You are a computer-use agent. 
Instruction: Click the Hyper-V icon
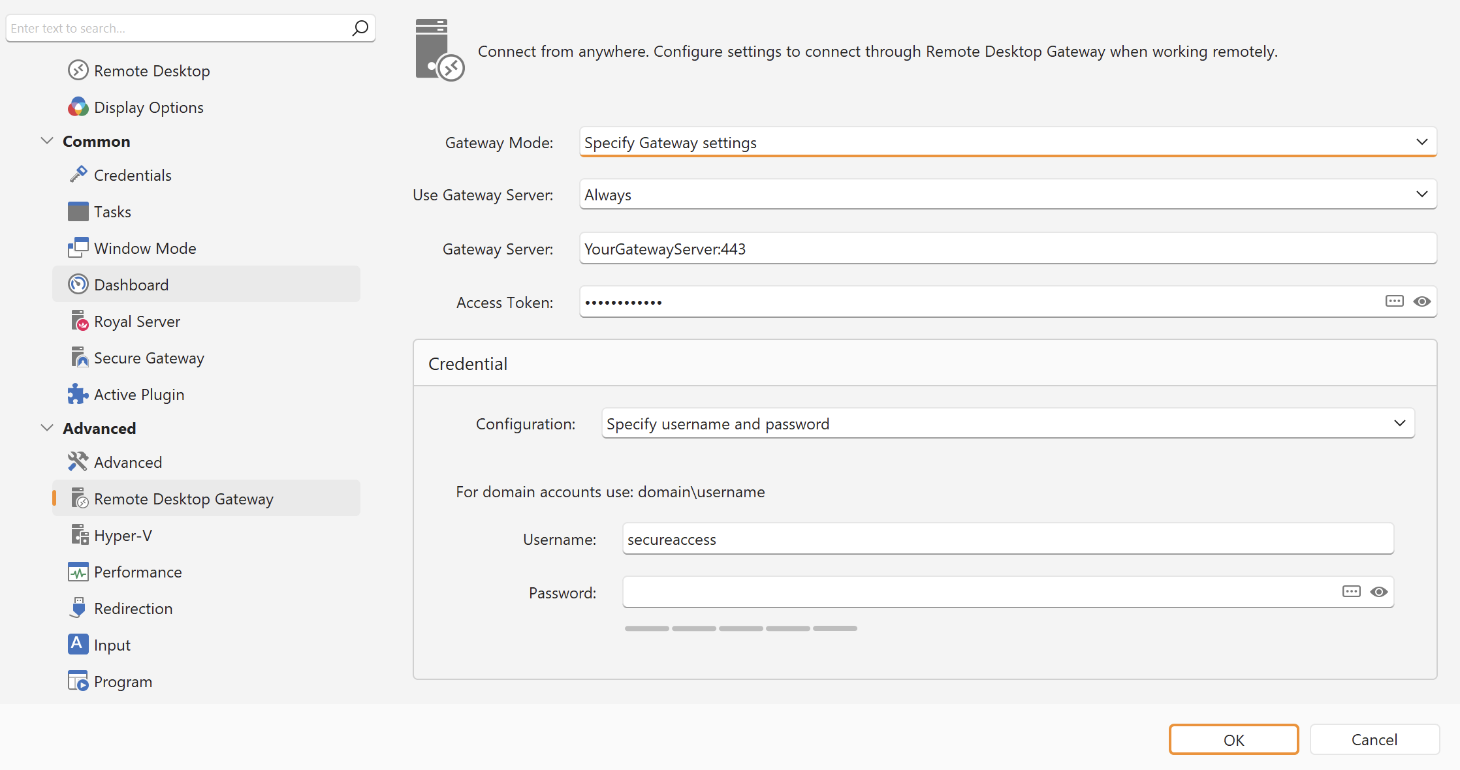tap(78, 535)
